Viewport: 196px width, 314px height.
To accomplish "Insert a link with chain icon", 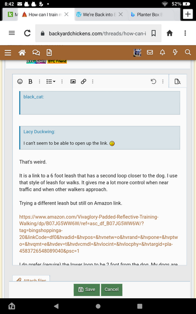I will click(x=83, y=81).
